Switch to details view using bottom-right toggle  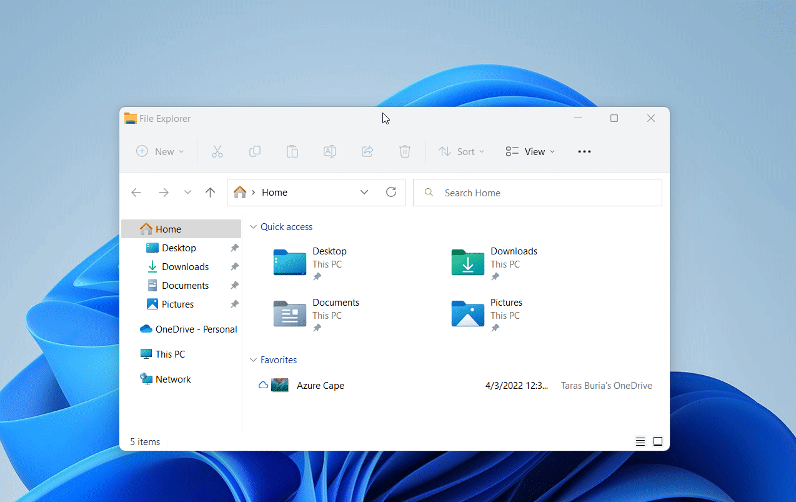click(640, 441)
